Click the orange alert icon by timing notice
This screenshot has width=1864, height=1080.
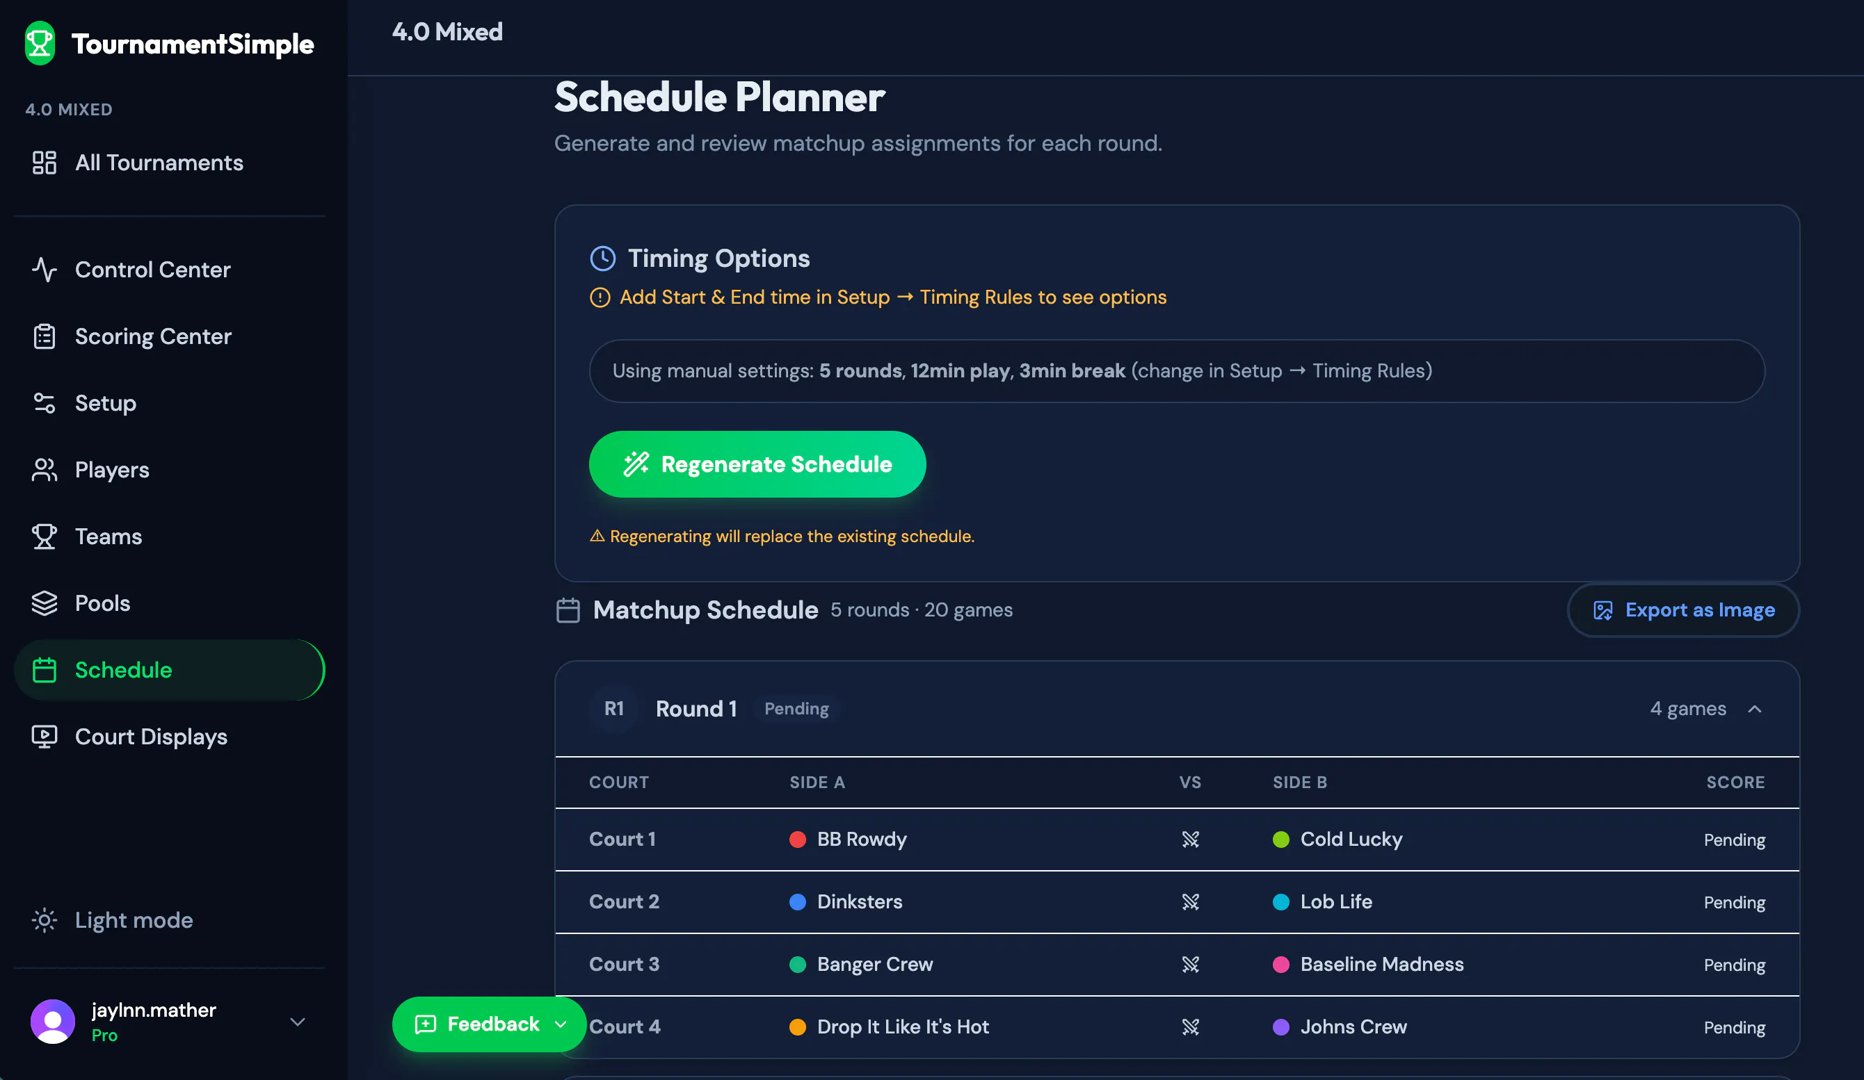(x=600, y=298)
